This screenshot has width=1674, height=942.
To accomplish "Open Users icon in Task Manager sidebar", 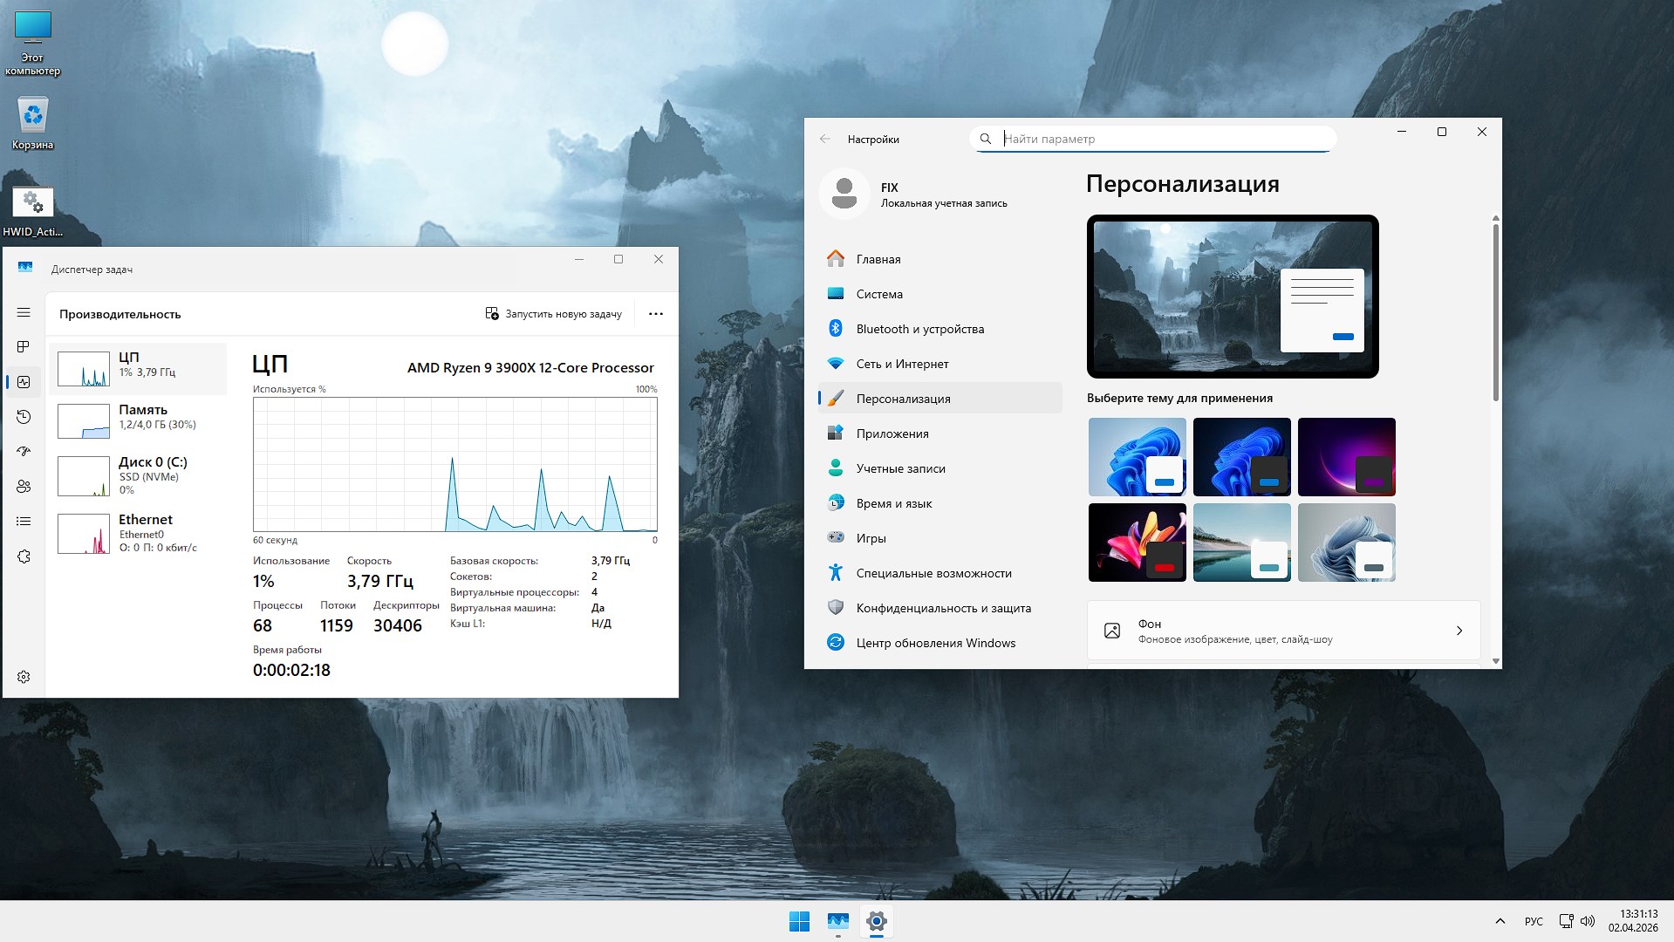I will click(x=24, y=487).
